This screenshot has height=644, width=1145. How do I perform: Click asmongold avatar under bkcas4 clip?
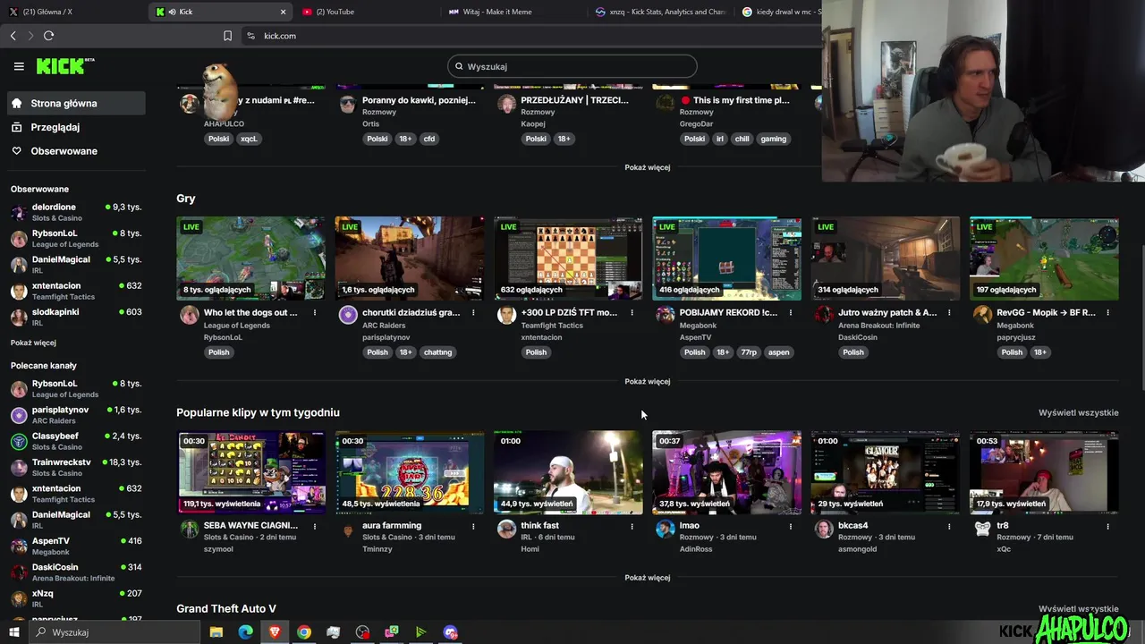[824, 529]
